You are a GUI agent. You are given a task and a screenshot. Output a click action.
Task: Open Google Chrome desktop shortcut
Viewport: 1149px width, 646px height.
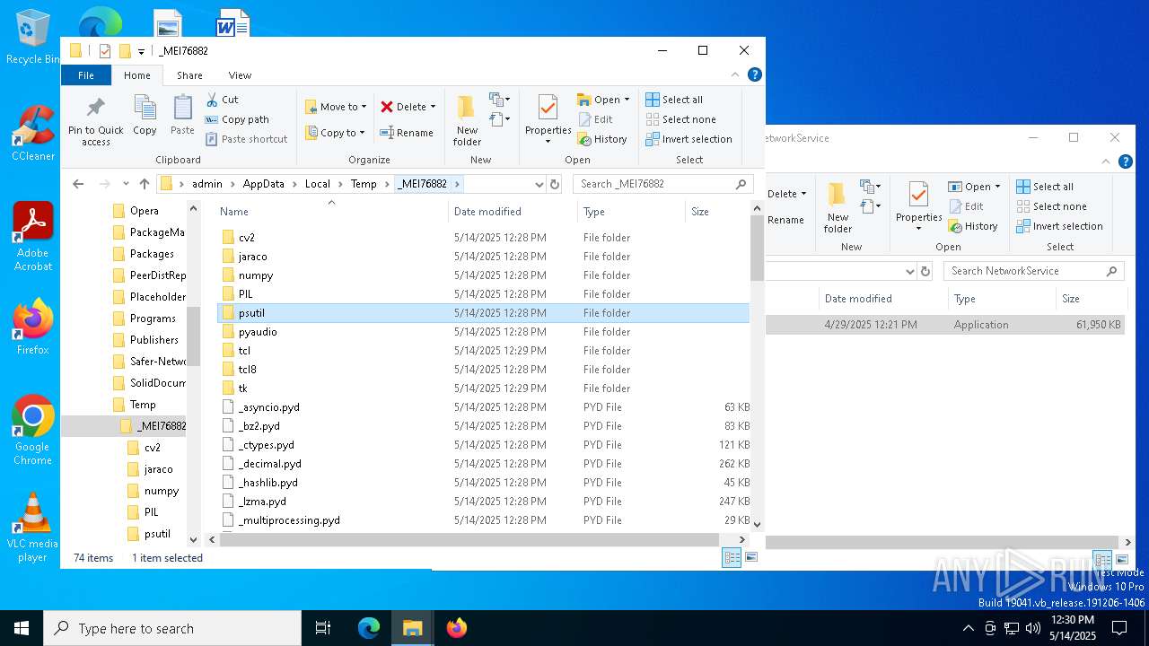click(32, 430)
